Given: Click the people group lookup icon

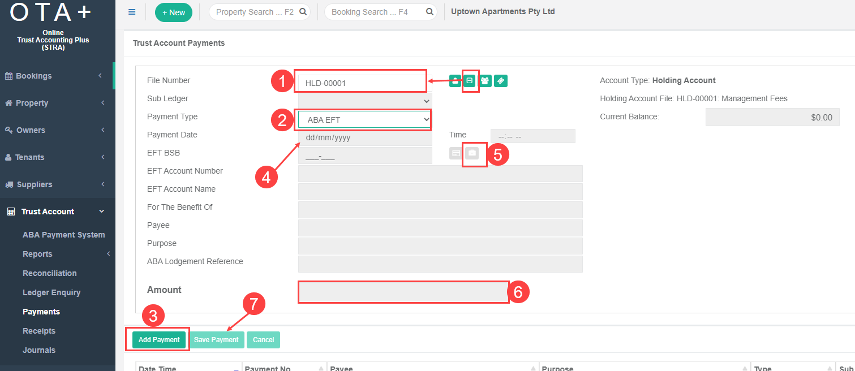Looking at the screenshot, I should click(485, 81).
